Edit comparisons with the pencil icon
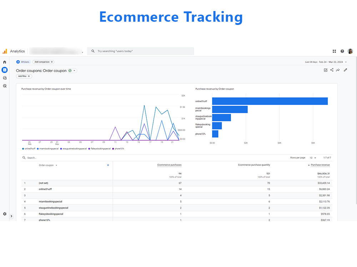 (x=345, y=70)
